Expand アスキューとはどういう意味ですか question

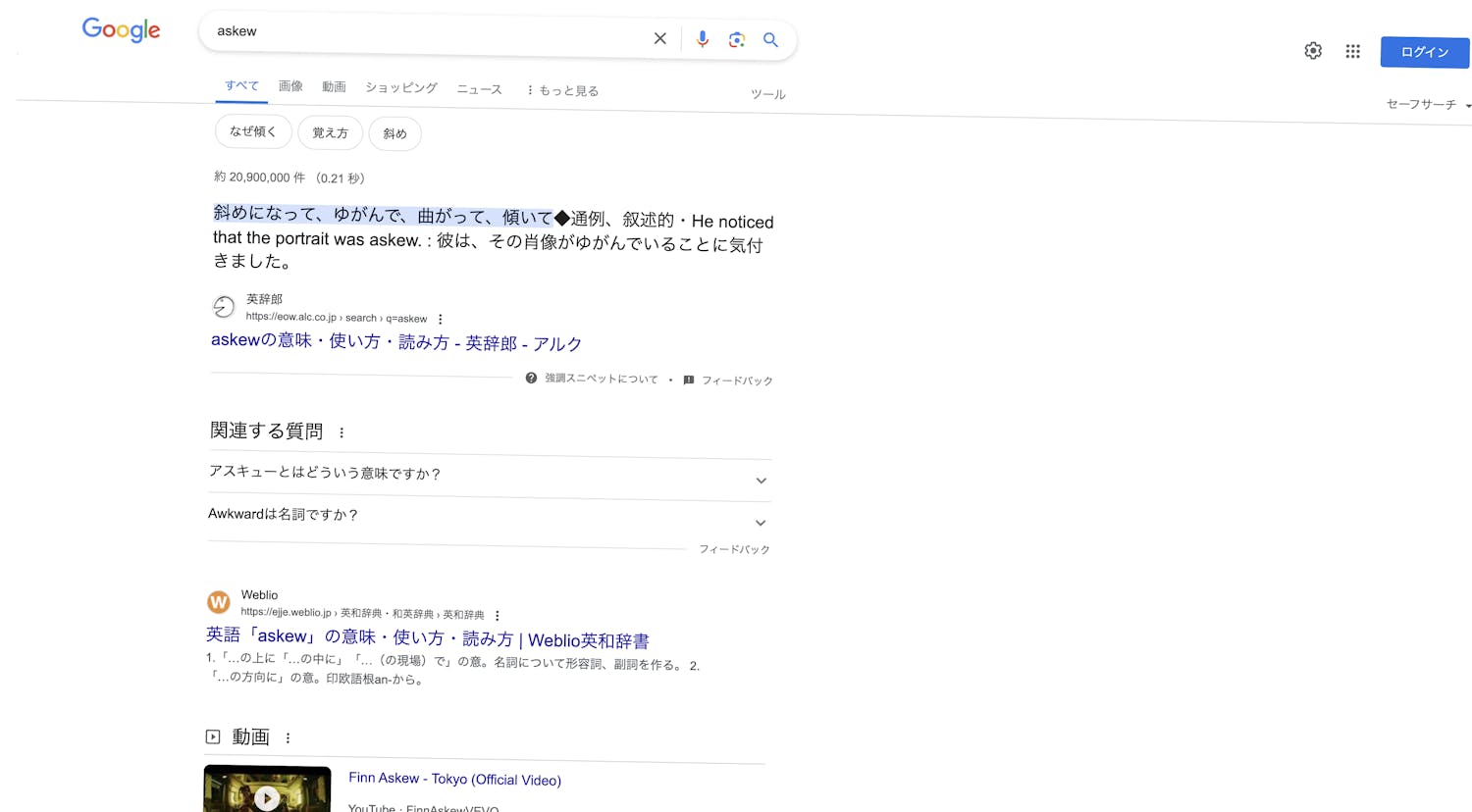coord(490,476)
